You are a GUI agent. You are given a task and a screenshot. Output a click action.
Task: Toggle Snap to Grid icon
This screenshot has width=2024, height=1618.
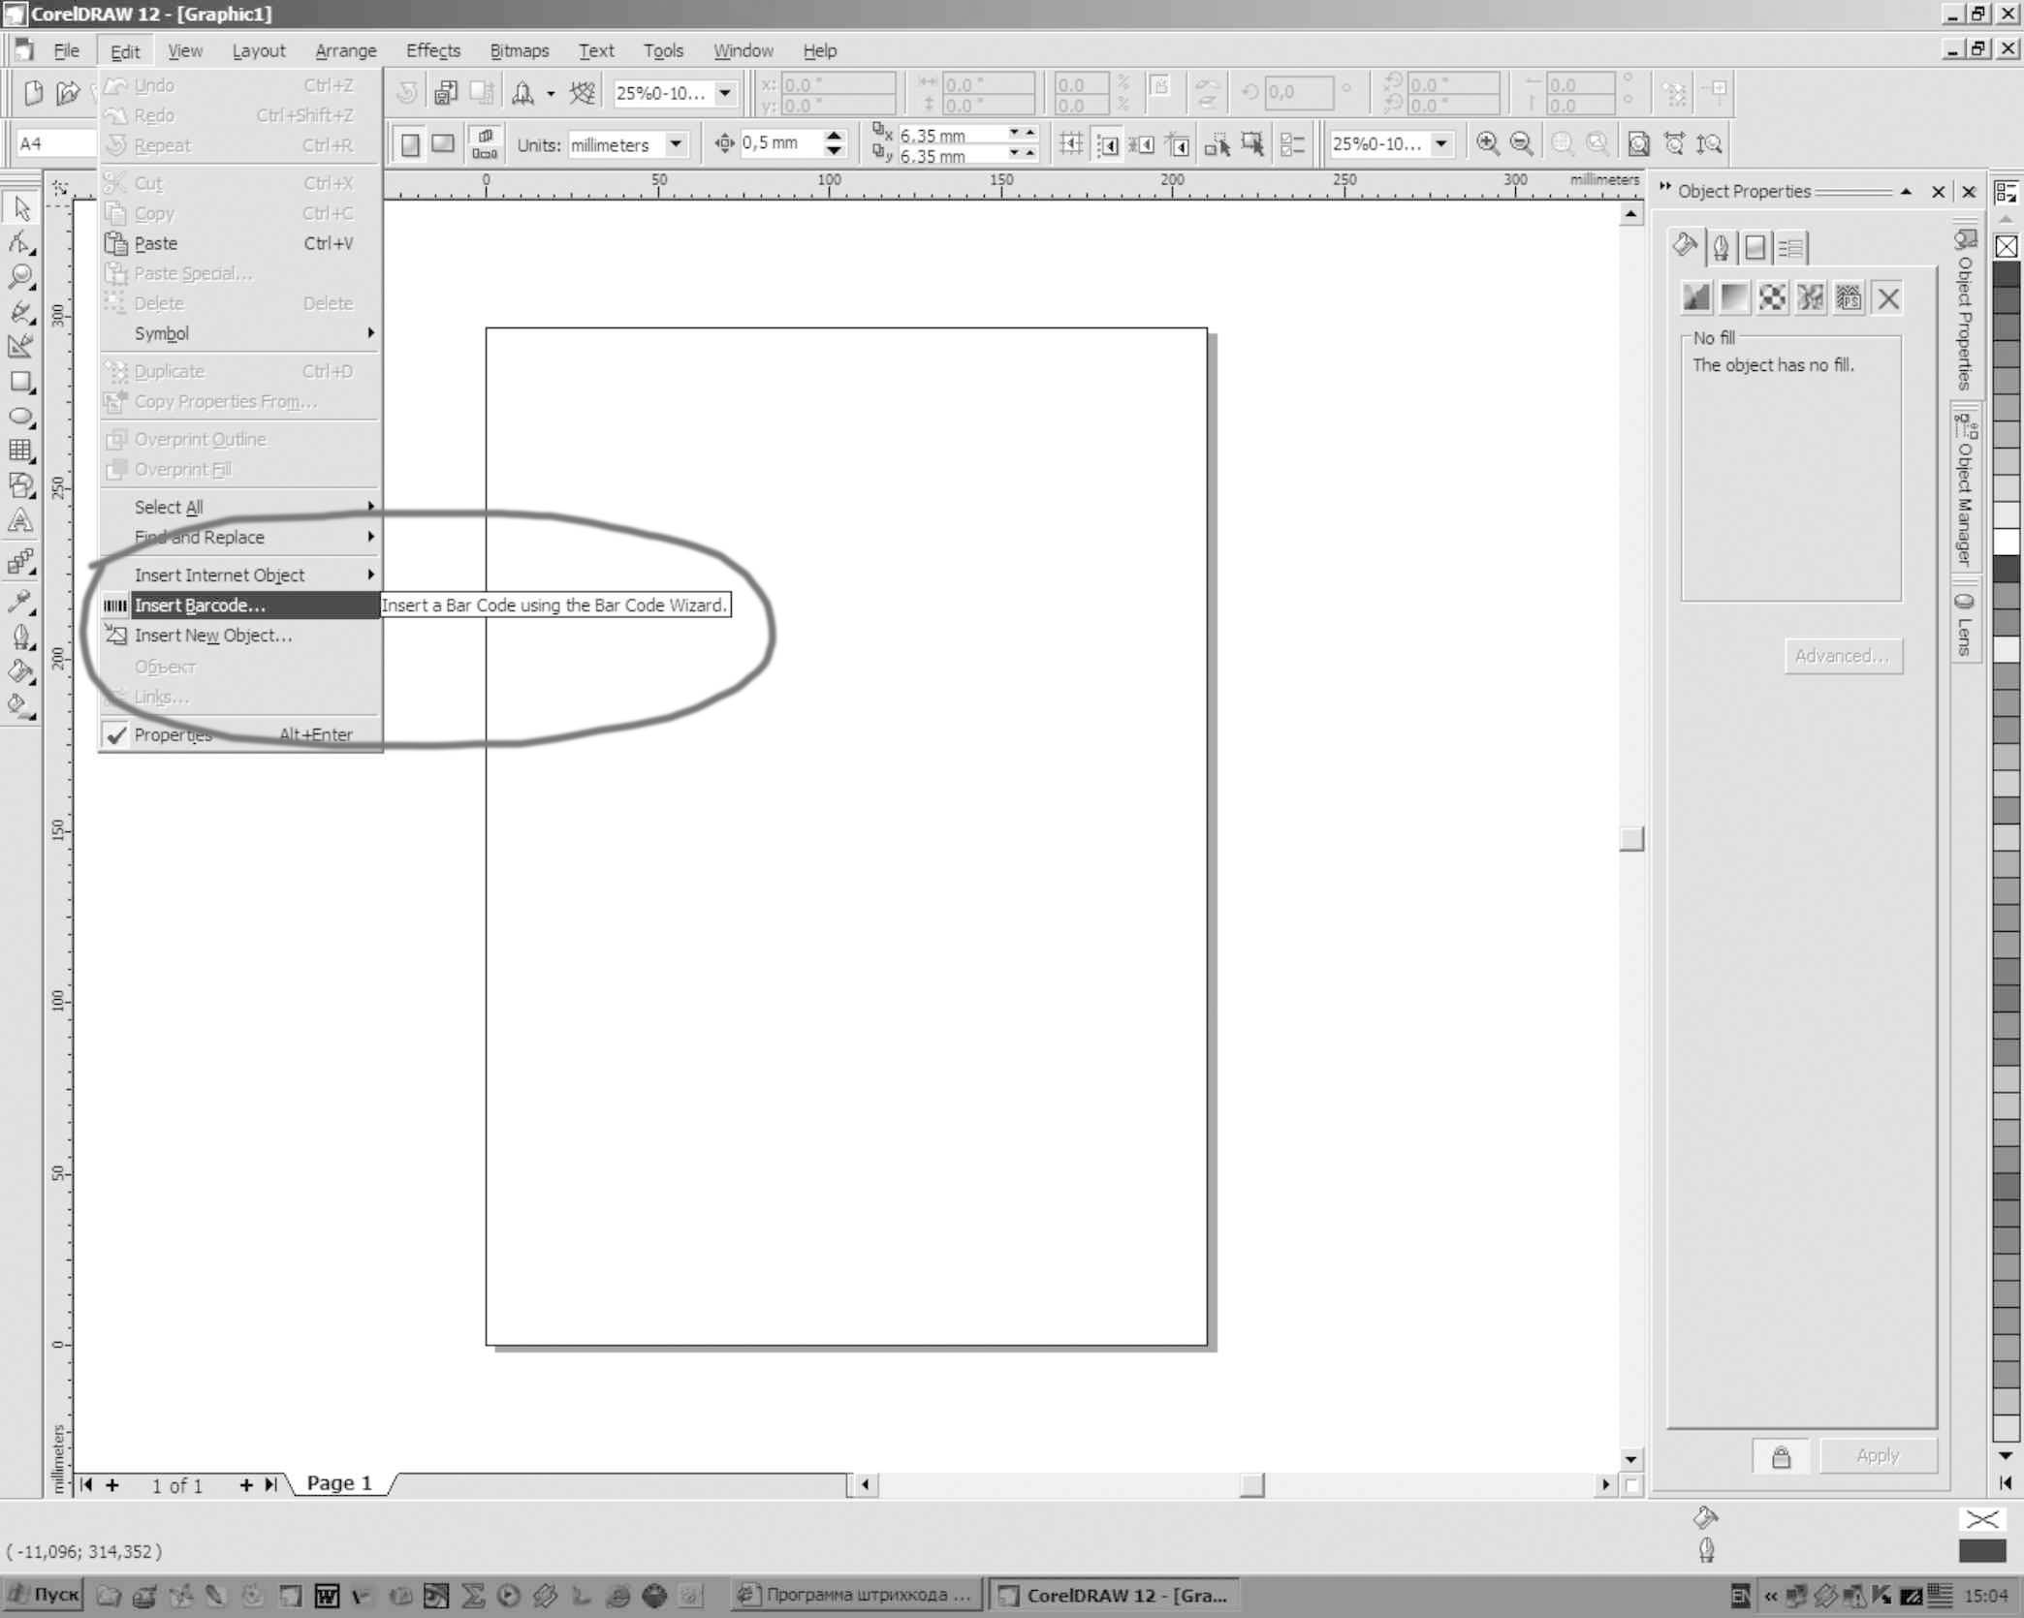pyautogui.click(x=1071, y=143)
